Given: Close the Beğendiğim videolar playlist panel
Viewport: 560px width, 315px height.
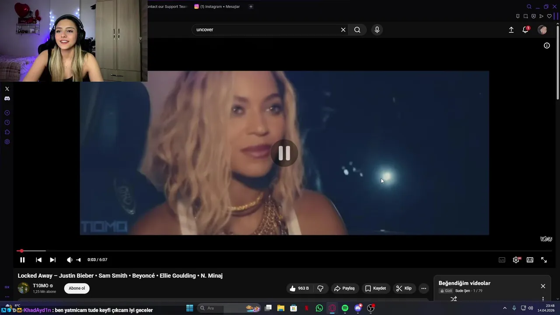Looking at the screenshot, I should (543, 286).
